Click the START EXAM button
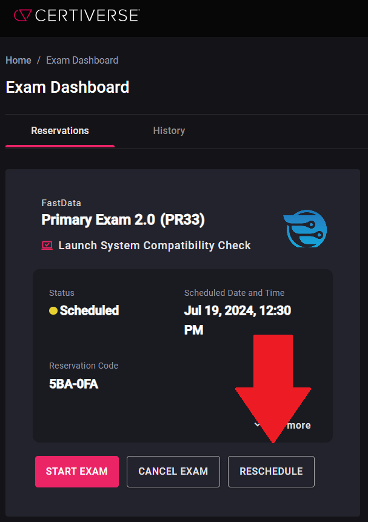The width and height of the screenshot is (368, 522). pos(77,472)
